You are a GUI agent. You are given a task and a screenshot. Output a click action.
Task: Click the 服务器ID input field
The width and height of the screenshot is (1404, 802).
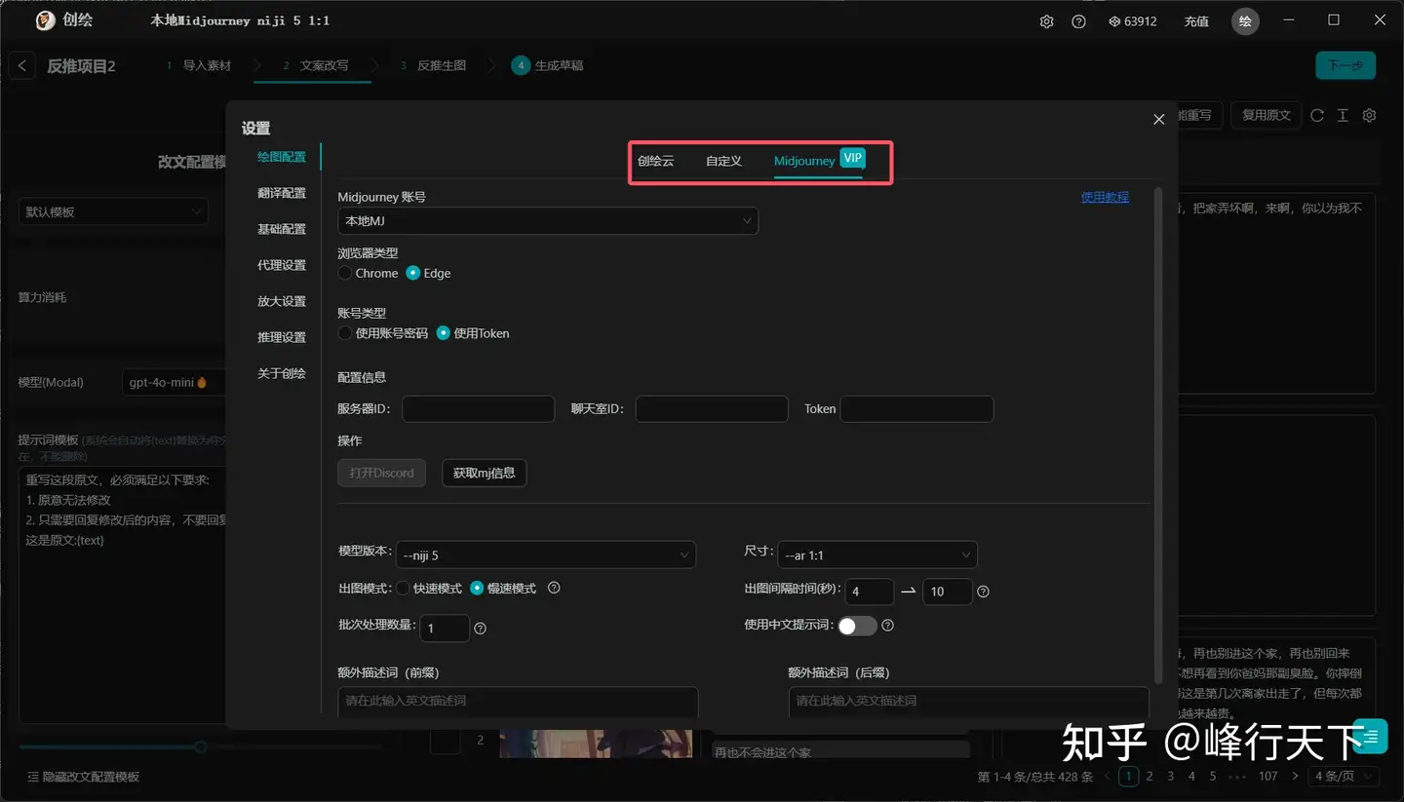coord(479,409)
